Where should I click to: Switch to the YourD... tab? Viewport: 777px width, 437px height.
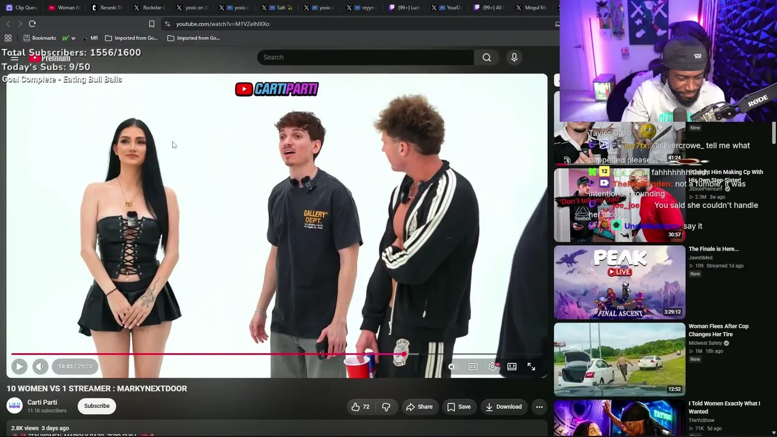tap(447, 7)
